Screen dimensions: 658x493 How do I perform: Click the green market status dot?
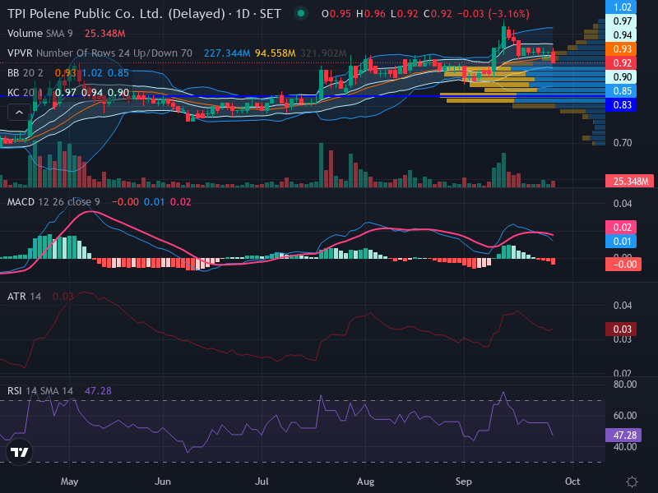point(300,13)
